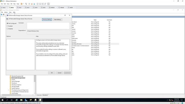The image size is (185, 104).
Task: Click the tree pane vertical scrollbar thumb
Action: coord(35,79)
